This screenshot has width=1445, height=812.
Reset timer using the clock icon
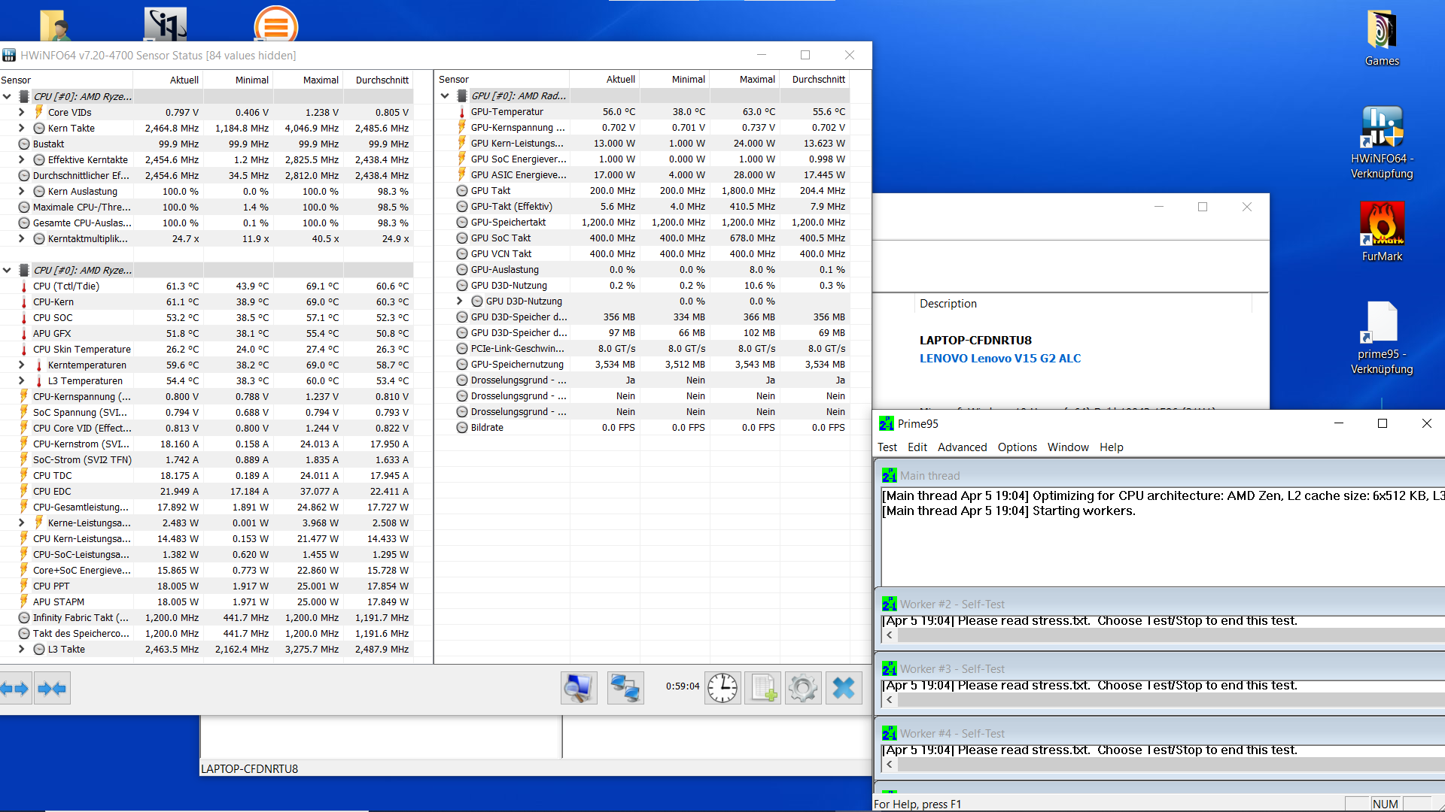[722, 688]
